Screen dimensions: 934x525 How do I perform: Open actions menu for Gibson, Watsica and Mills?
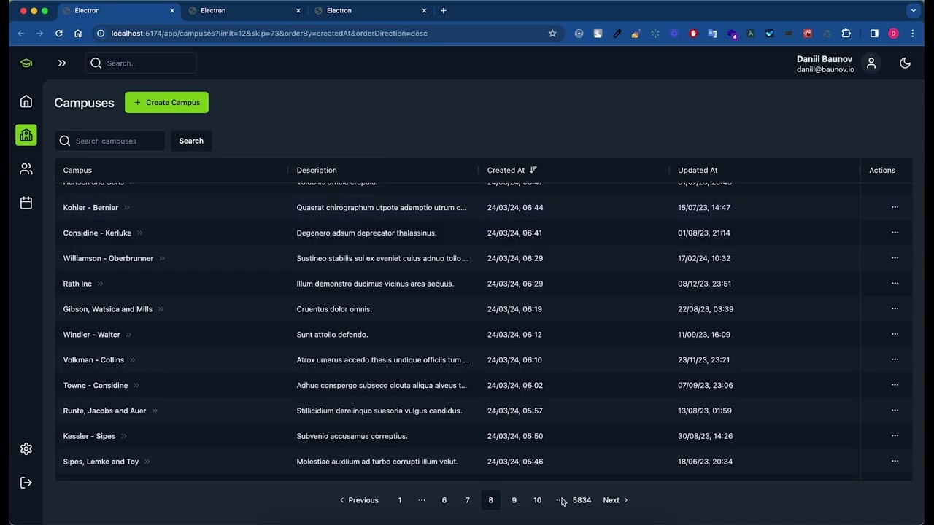pos(895,309)
